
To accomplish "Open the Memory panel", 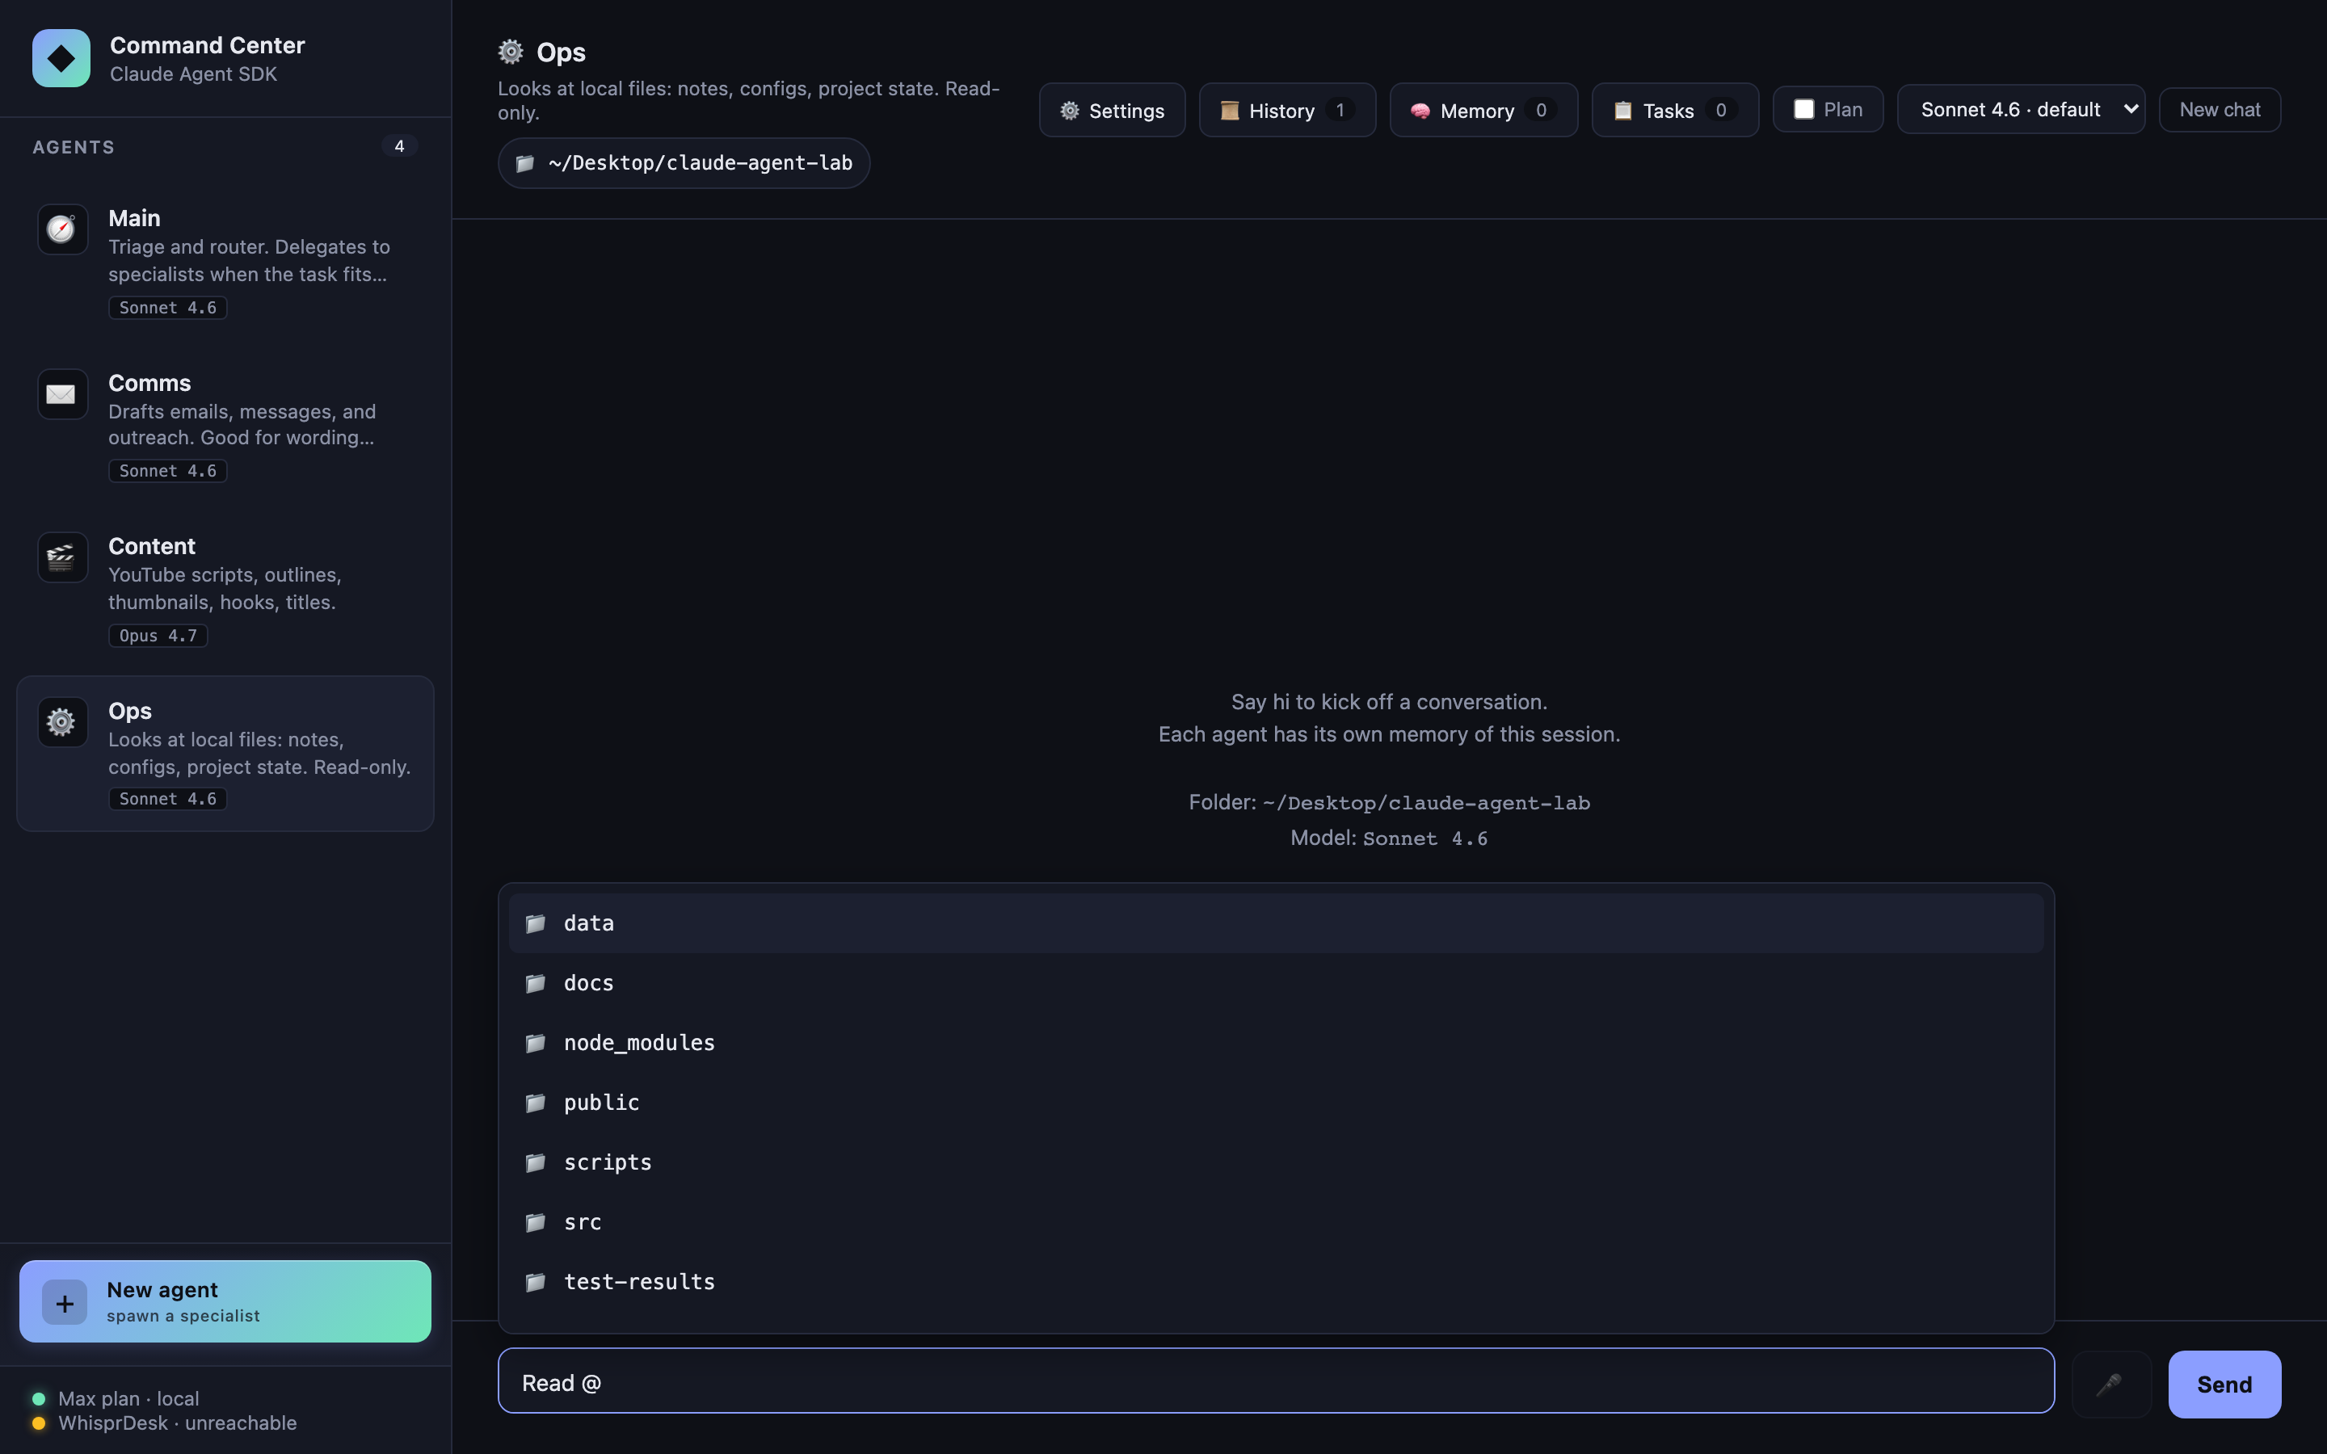I will pyautogui.click(x=1483, y=111).
